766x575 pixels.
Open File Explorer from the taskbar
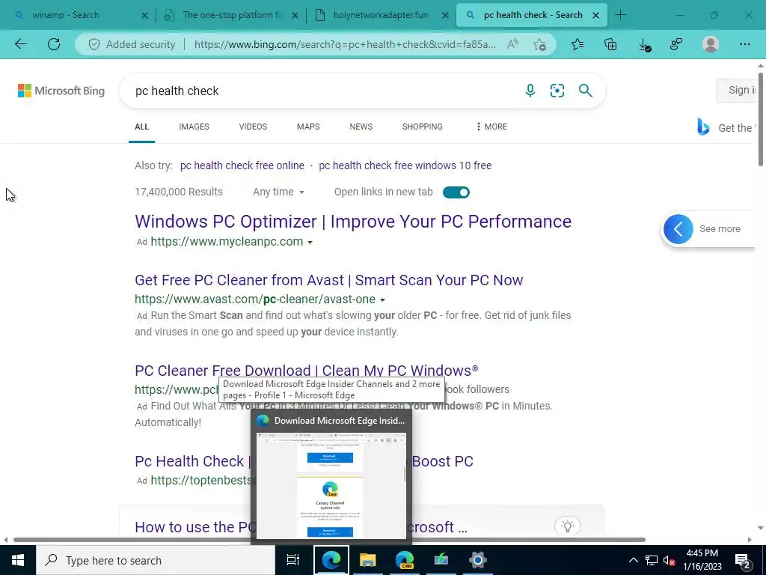click(367, 560)
